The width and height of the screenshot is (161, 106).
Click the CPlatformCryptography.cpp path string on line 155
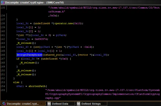tap(103, 94)
